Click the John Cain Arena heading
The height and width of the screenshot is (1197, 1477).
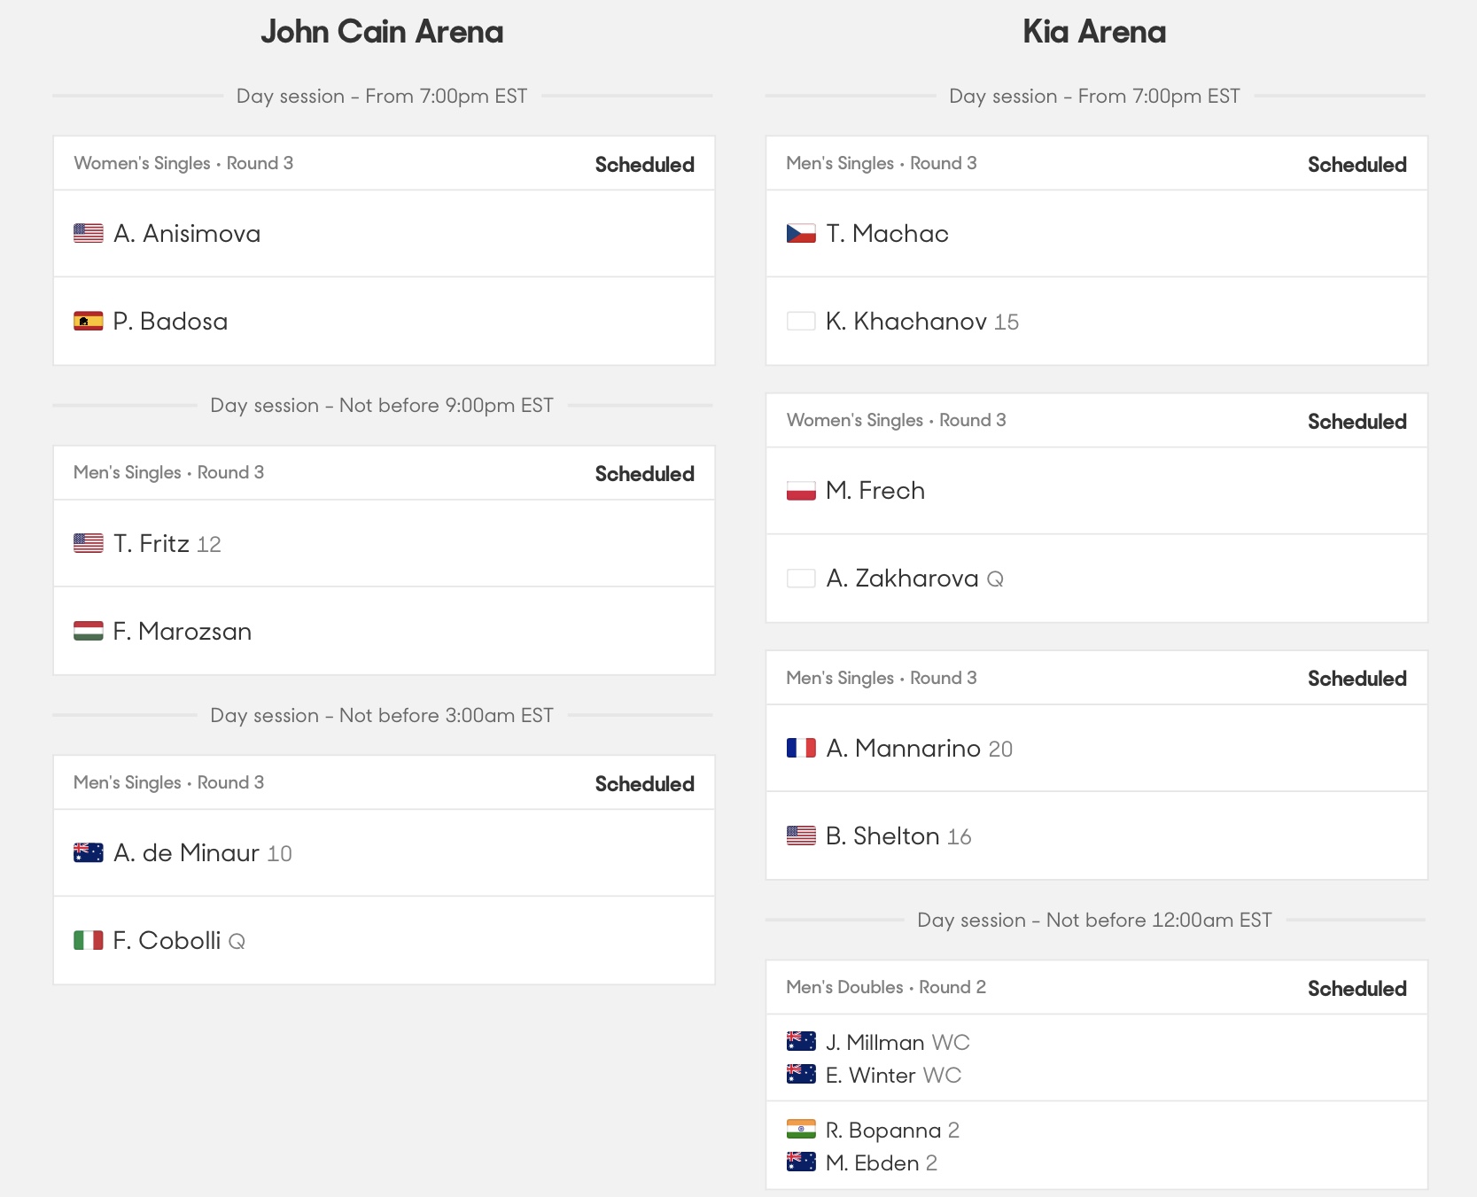[x=382, y=32]
